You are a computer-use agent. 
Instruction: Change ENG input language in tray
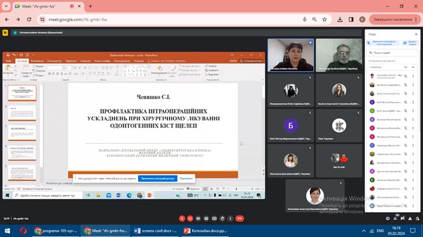pos(380,231)
